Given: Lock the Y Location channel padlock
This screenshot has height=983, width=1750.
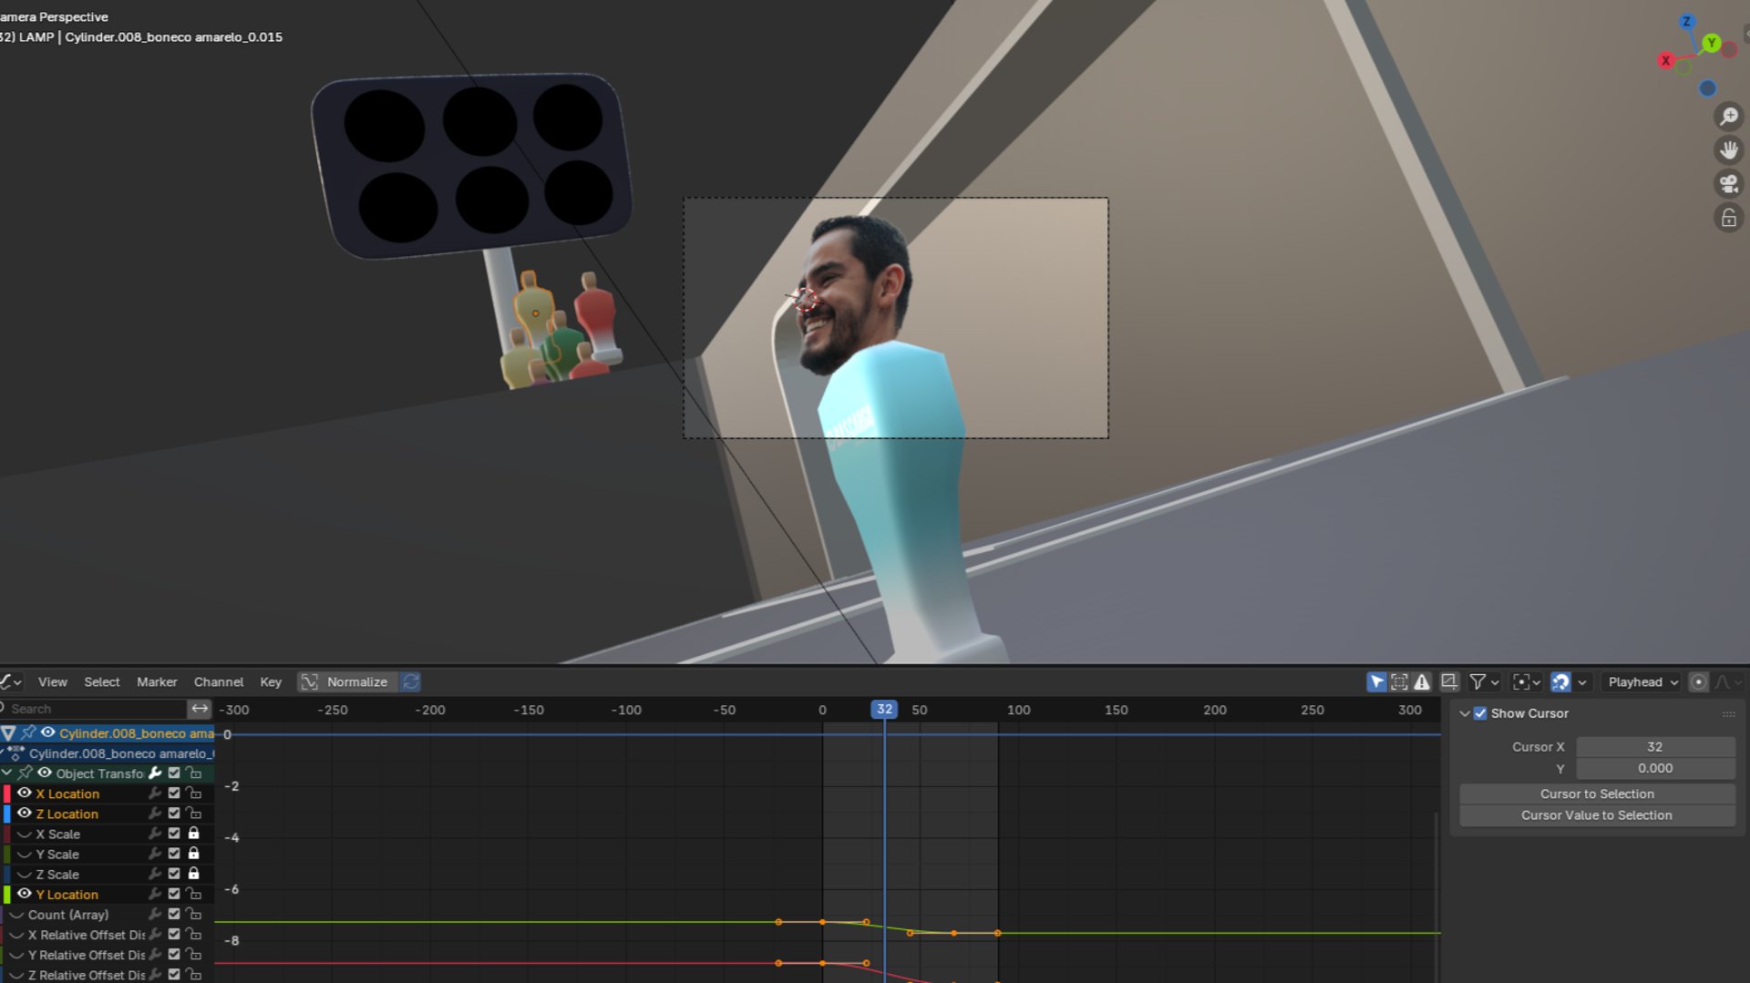Looking at the screenshot, I should [x=193, y=895].
